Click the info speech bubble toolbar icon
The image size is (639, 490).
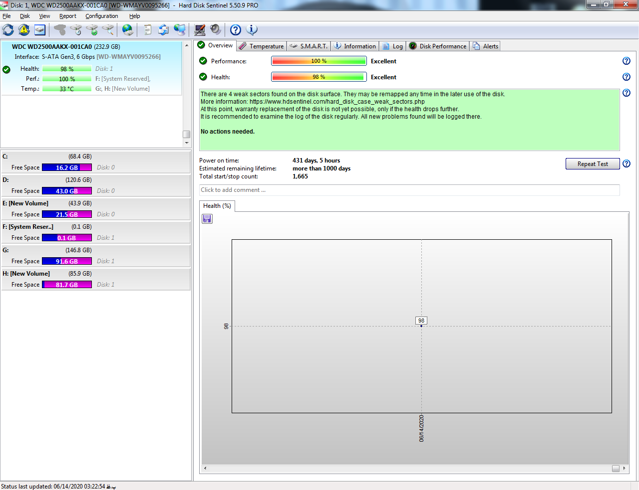click(x=252, y=30)
